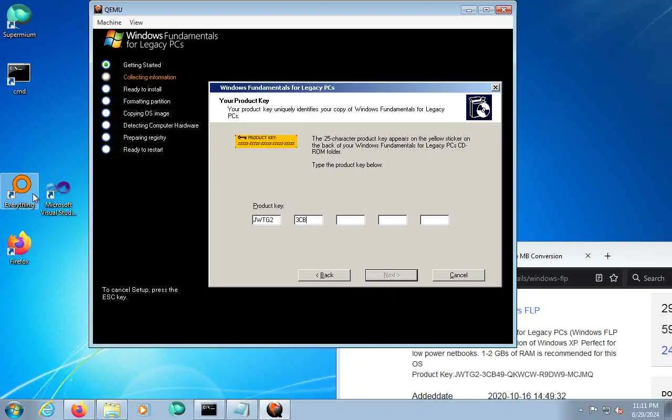Open Supermium from the taskbar

point(177,409)
